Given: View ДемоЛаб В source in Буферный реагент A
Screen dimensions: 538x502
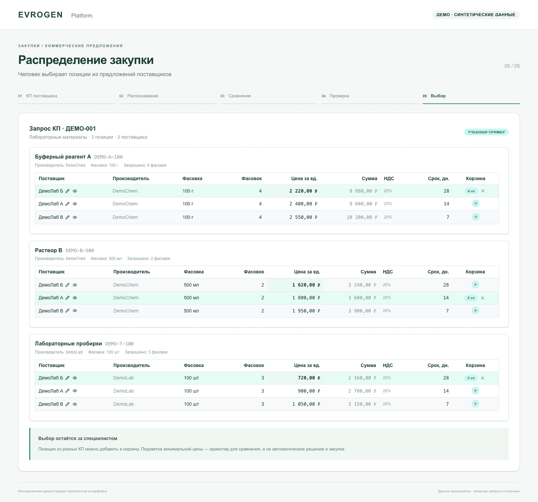Looking at the screenshot, I should pyautogui.click(x=75, y=217).
